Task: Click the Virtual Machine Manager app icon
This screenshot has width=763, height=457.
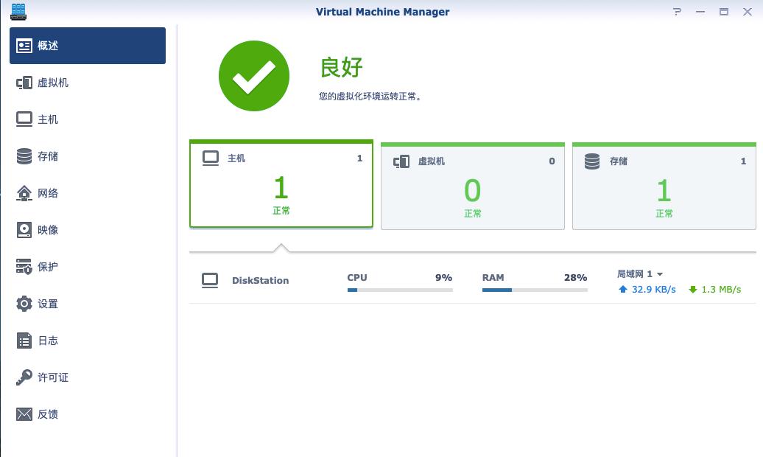Action: 18,12
